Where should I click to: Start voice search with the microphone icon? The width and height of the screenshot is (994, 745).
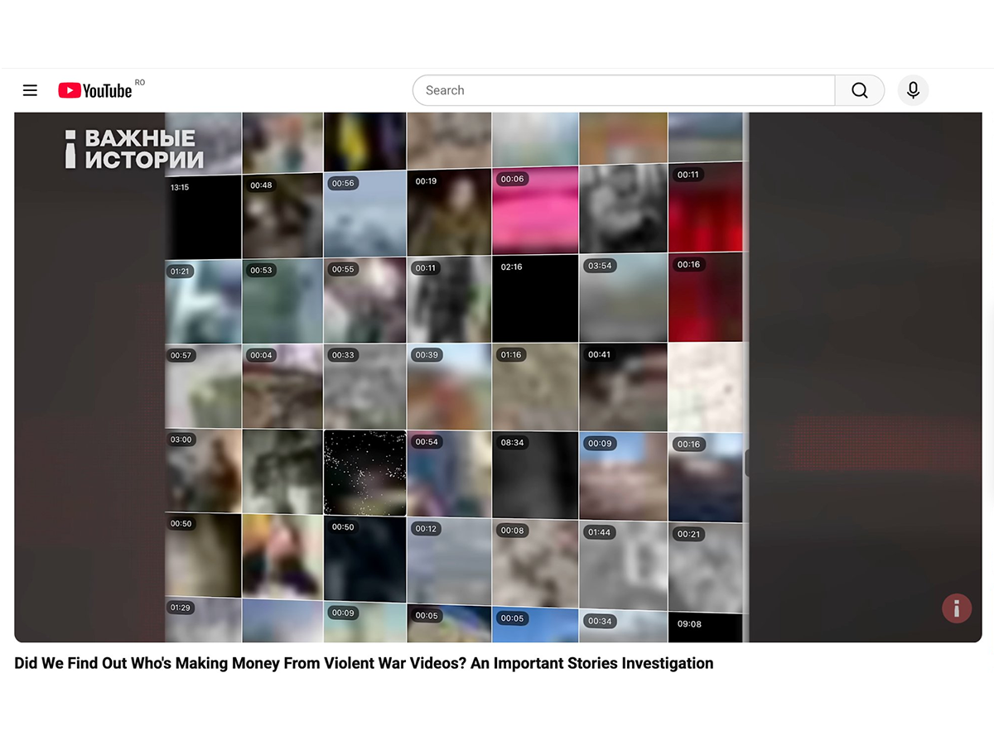(913, 90)
